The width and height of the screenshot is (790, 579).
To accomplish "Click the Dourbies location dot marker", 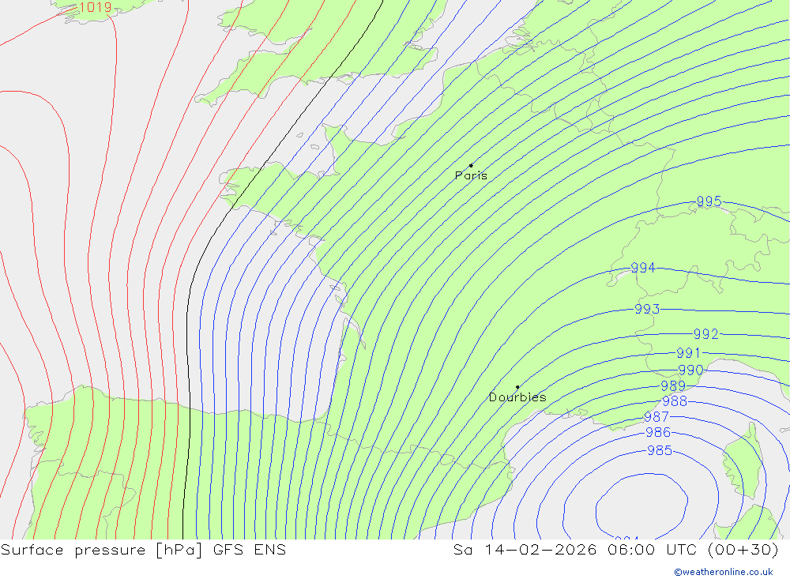I will pyautogui.click(x=517, y=387).
